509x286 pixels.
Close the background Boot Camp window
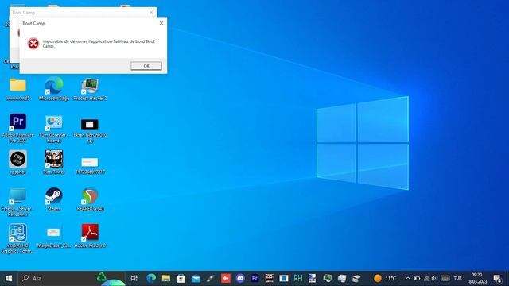point(151,13)
